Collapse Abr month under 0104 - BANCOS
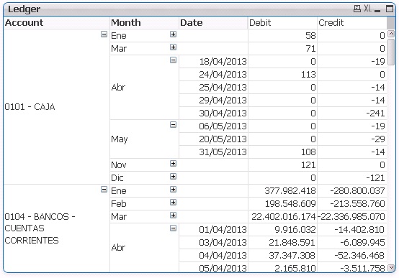The width and height of the screenshot is (399, 278). tap(173, 228)
